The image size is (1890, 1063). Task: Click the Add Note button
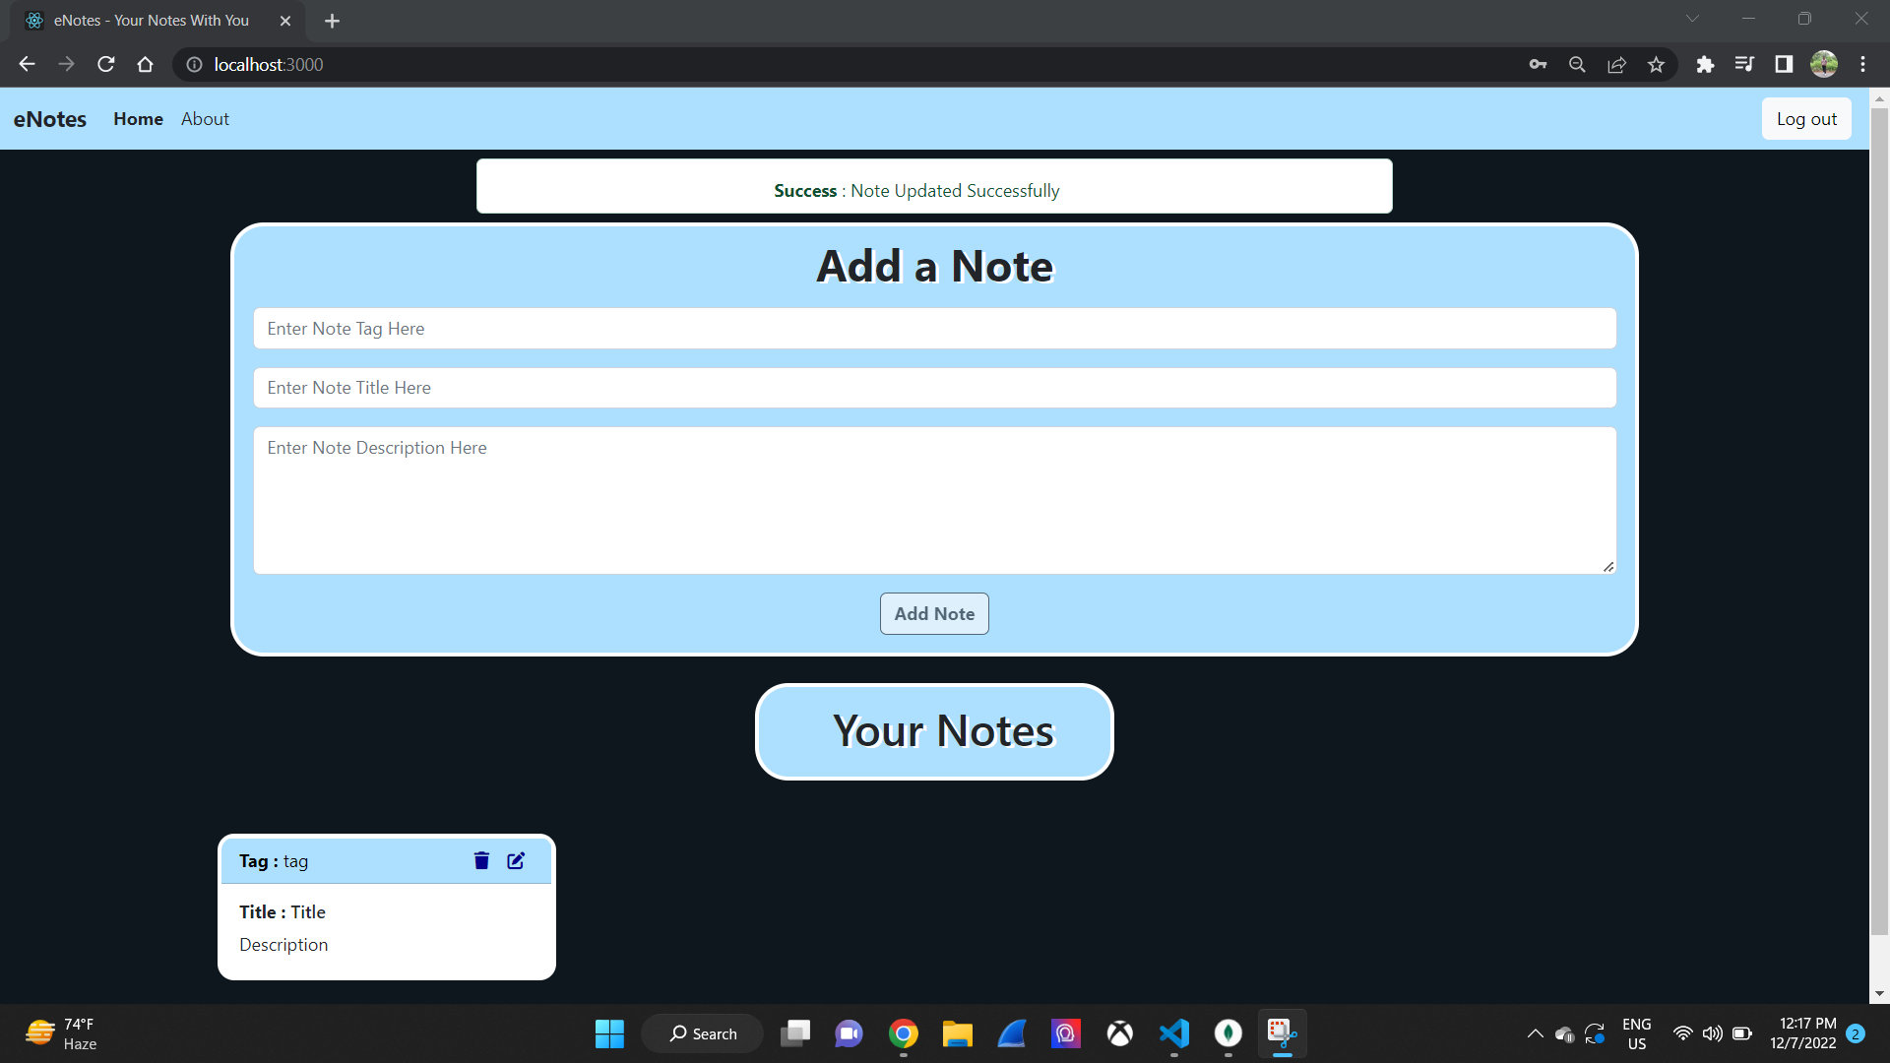pyautogui.click(x=934, y=614)
